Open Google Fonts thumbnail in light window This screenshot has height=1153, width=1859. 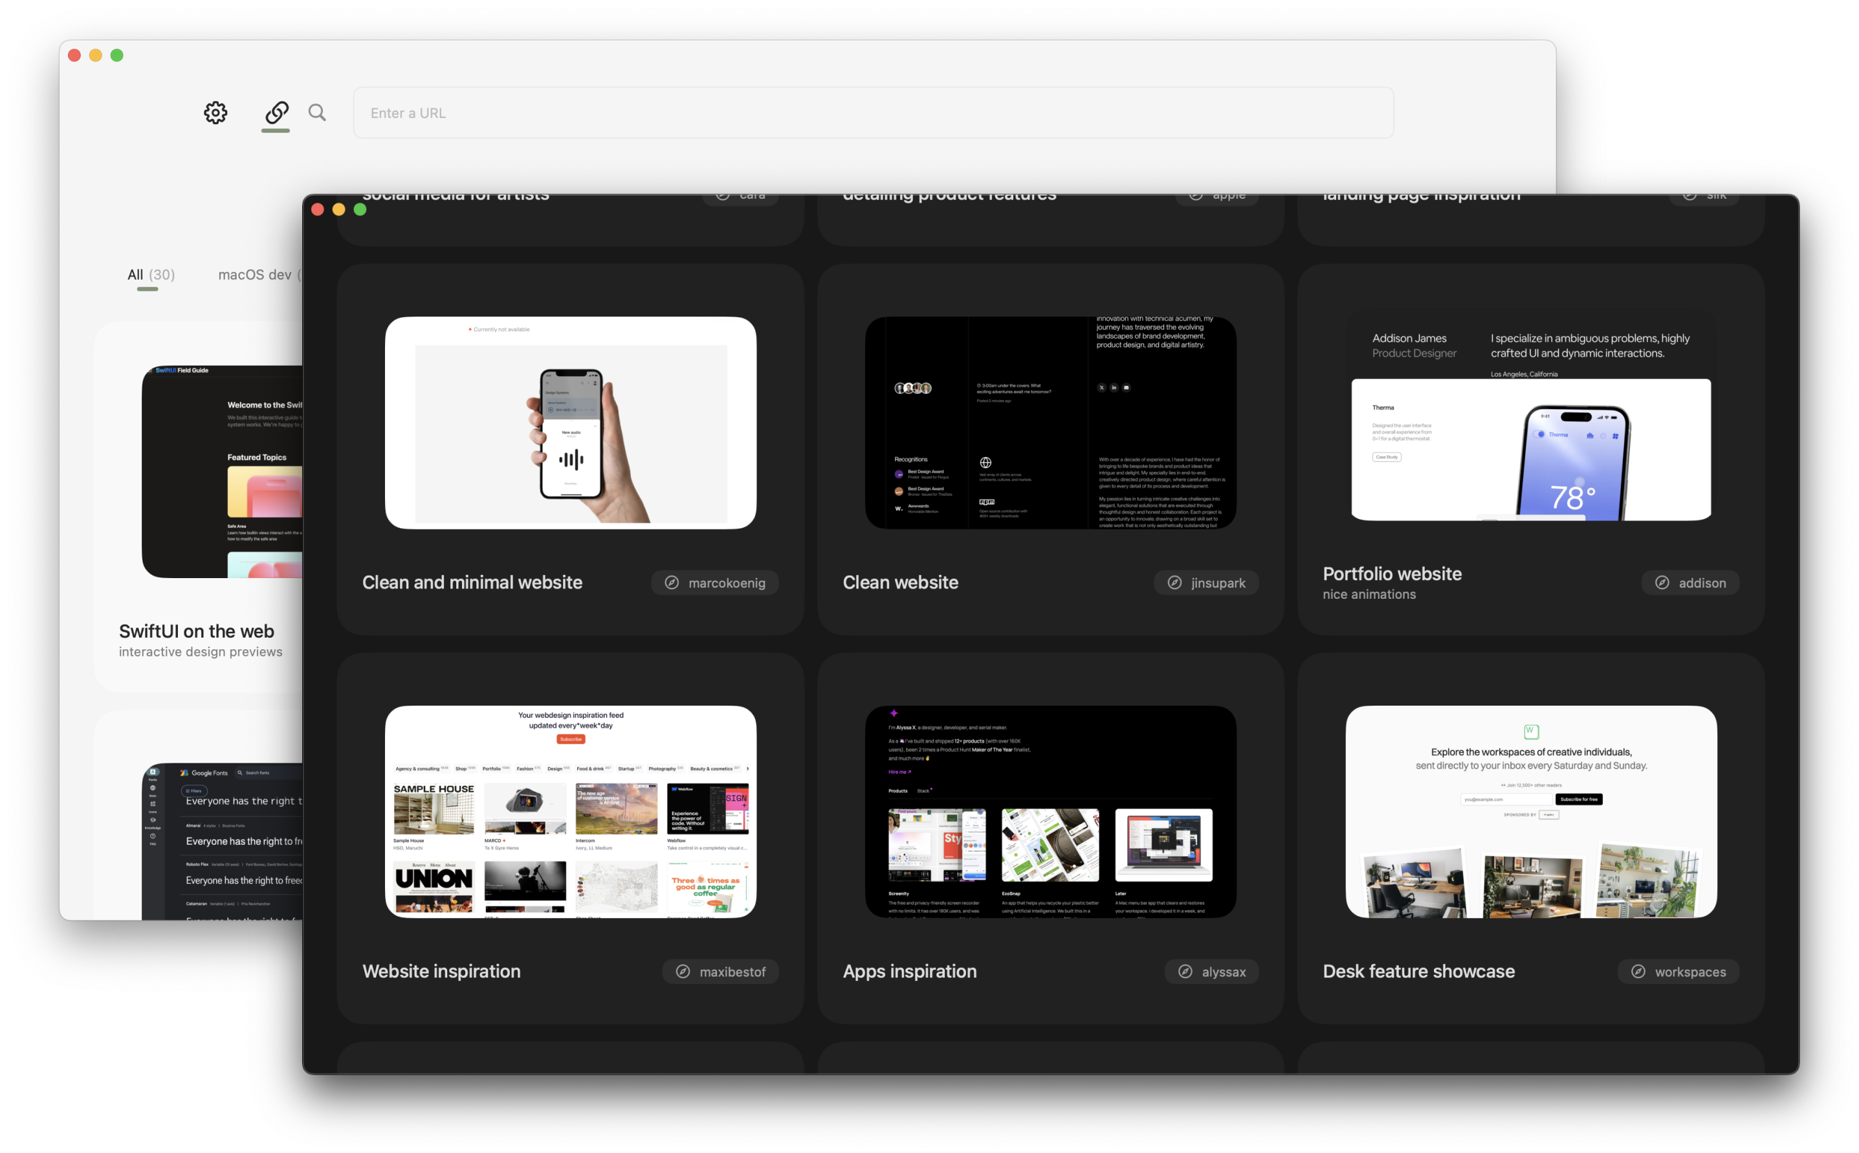[223, 841]
